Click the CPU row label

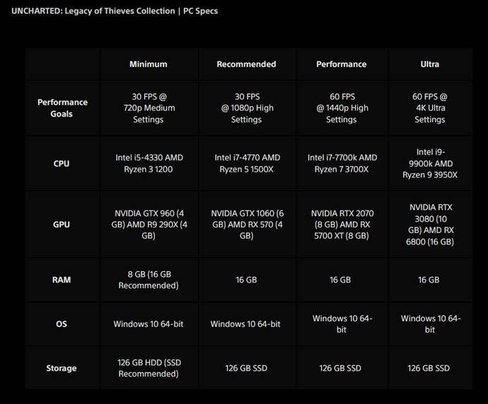[x=62, y=164]
